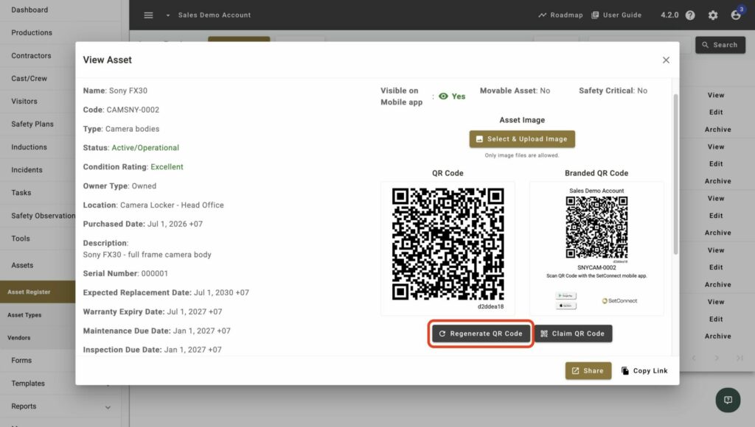
Task: Click Select & Upload Image button
Action: (522, 139)
